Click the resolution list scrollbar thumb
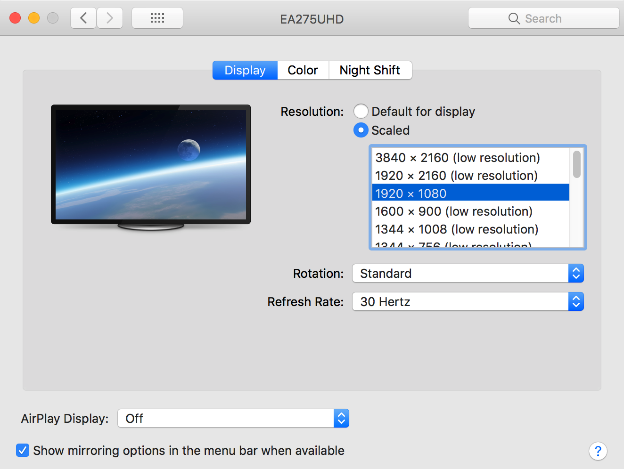This screenshot has height=469, width=624. click(577, 164)
